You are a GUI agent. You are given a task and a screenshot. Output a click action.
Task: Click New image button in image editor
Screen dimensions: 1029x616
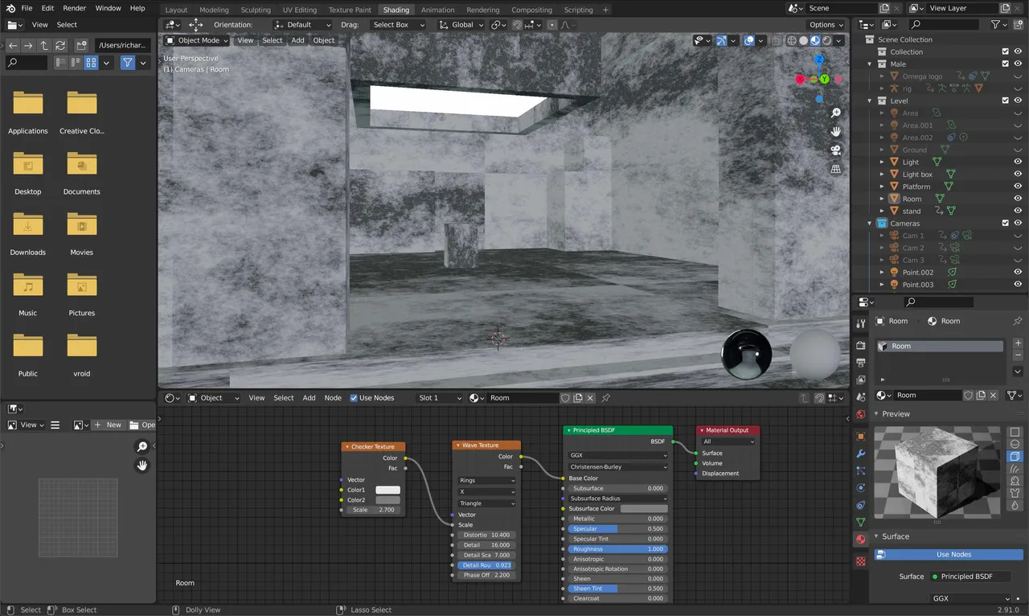(108, 425)
